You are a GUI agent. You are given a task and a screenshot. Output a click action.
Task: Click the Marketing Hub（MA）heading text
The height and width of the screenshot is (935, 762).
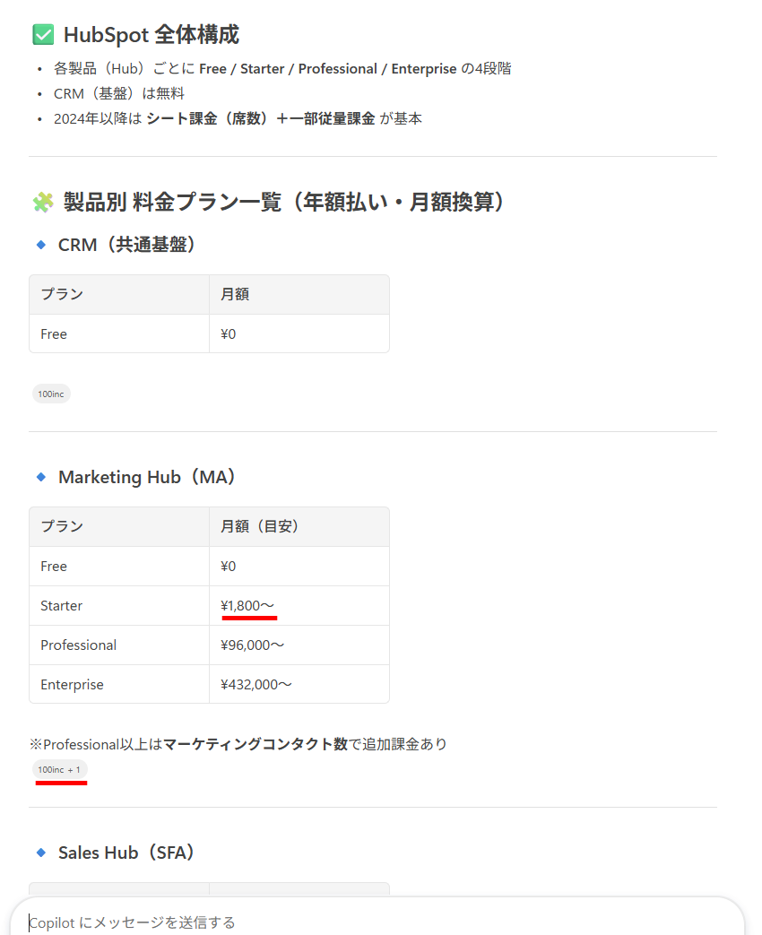tap(147, 477)
